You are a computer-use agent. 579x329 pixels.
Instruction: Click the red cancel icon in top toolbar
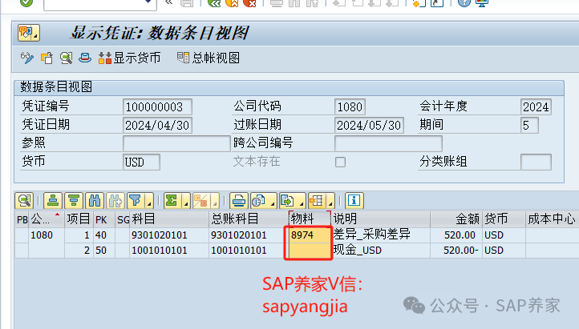click(x=250, y=3)
